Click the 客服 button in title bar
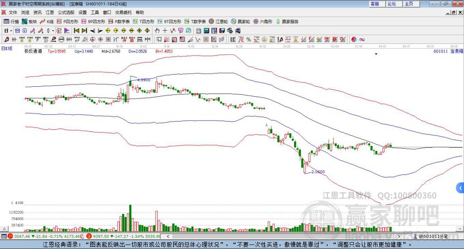Viewport: 464px width, 249px height. point(377,4)
